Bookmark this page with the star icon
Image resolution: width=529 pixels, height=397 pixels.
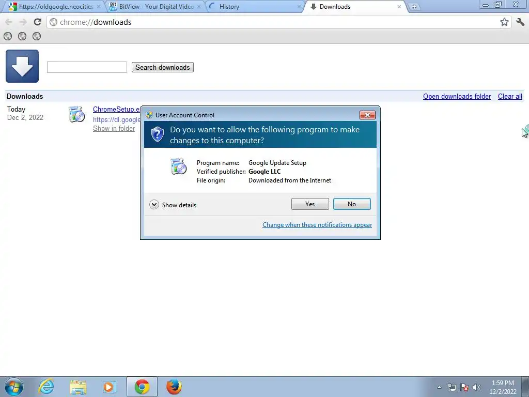pos(504,22)
